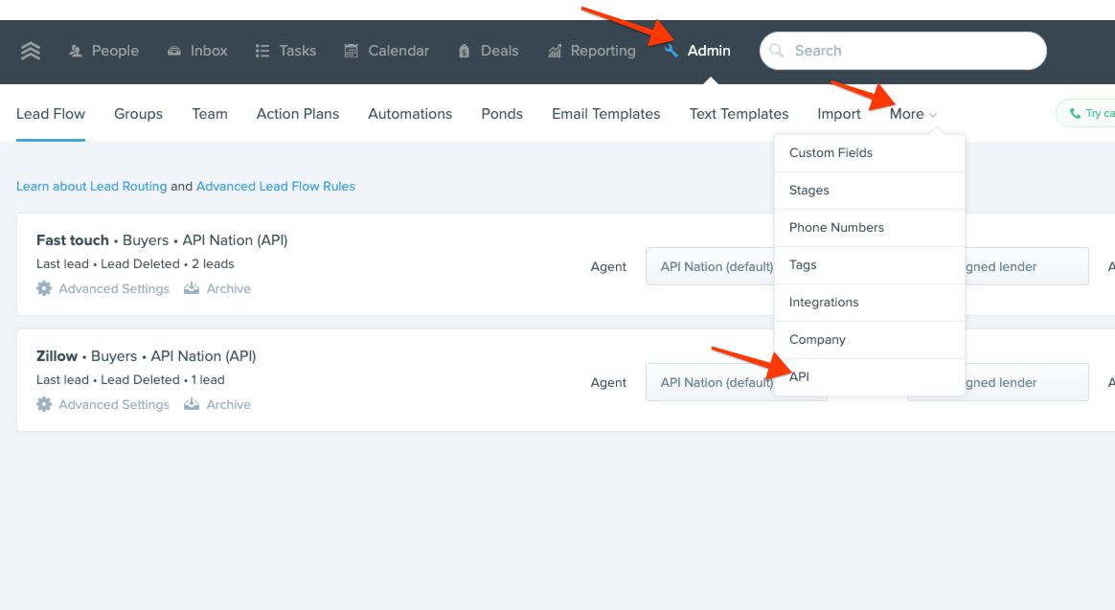Open the Tasks list
Viewport: 1115px width, 610px height.
[x=285, y=51]
